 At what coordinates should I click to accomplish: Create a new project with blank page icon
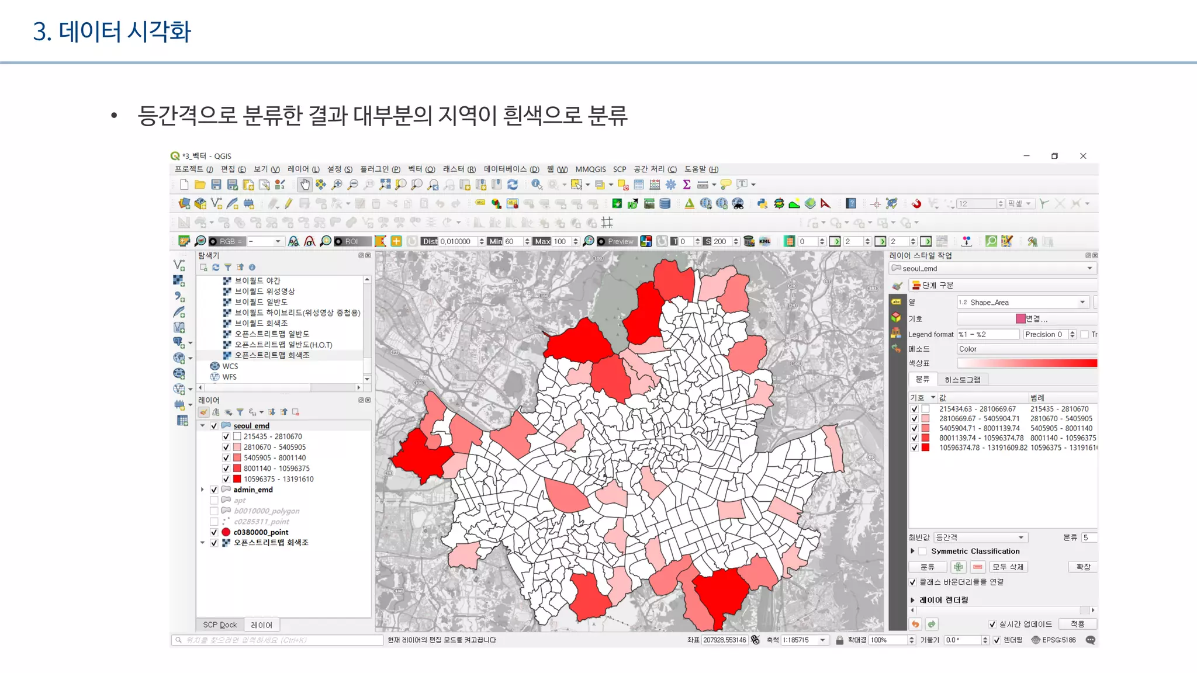[x=184, y=185]
